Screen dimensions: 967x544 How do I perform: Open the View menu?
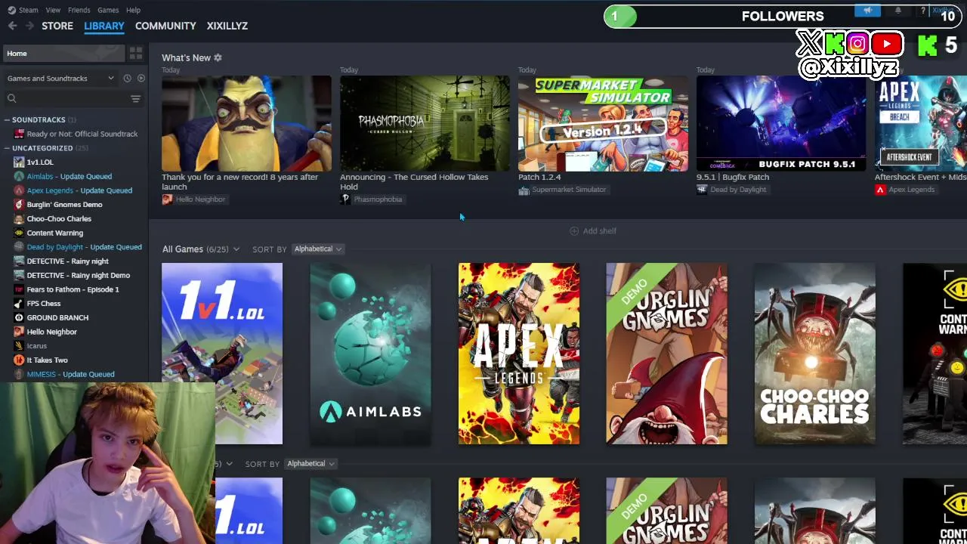click(x=53, y=10)
